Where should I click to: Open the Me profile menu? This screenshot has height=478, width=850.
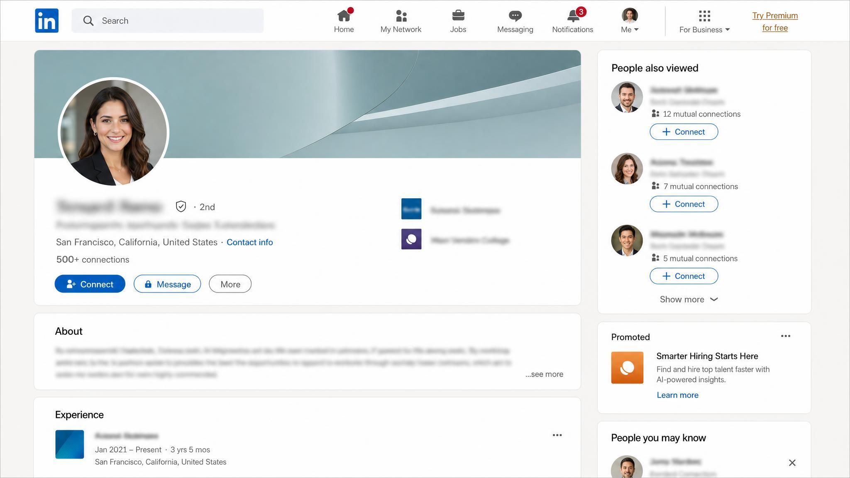coord(630,21)
